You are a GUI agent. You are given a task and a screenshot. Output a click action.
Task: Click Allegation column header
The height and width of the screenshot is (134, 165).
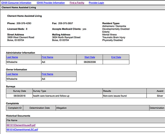pyautogui.click(x=102, y=108)
